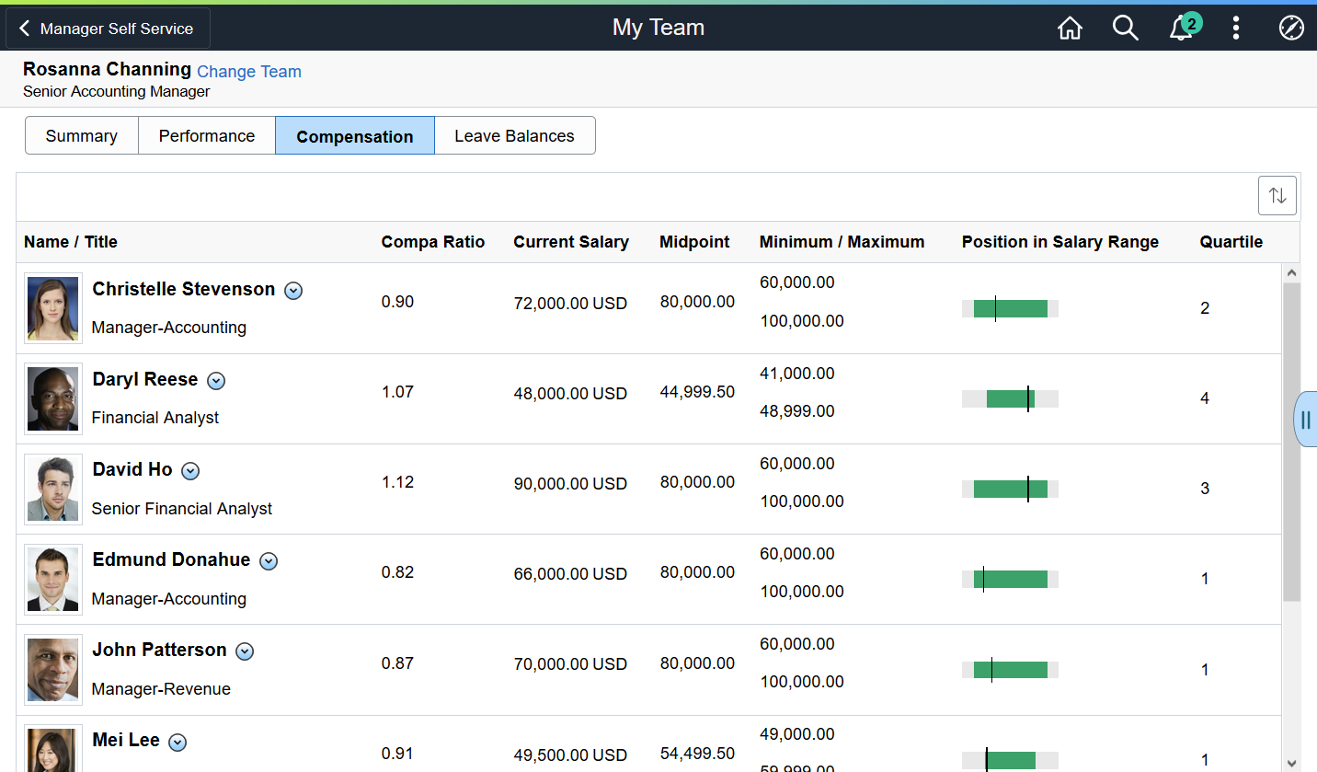Expand Edmund Donahue's related actions arrow

(269, 561)
